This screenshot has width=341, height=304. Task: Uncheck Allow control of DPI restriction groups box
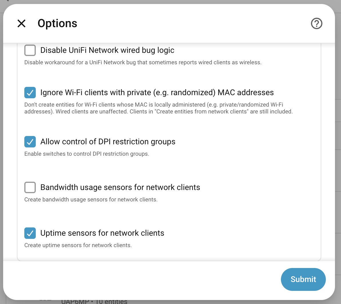[30, 142]
